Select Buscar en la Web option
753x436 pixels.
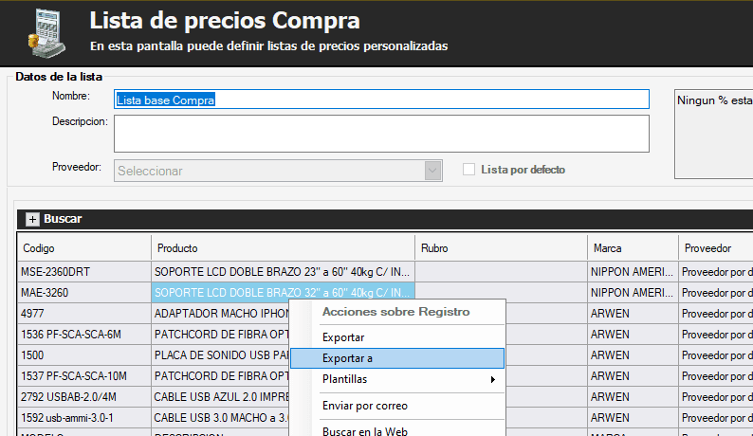point(365,431)
